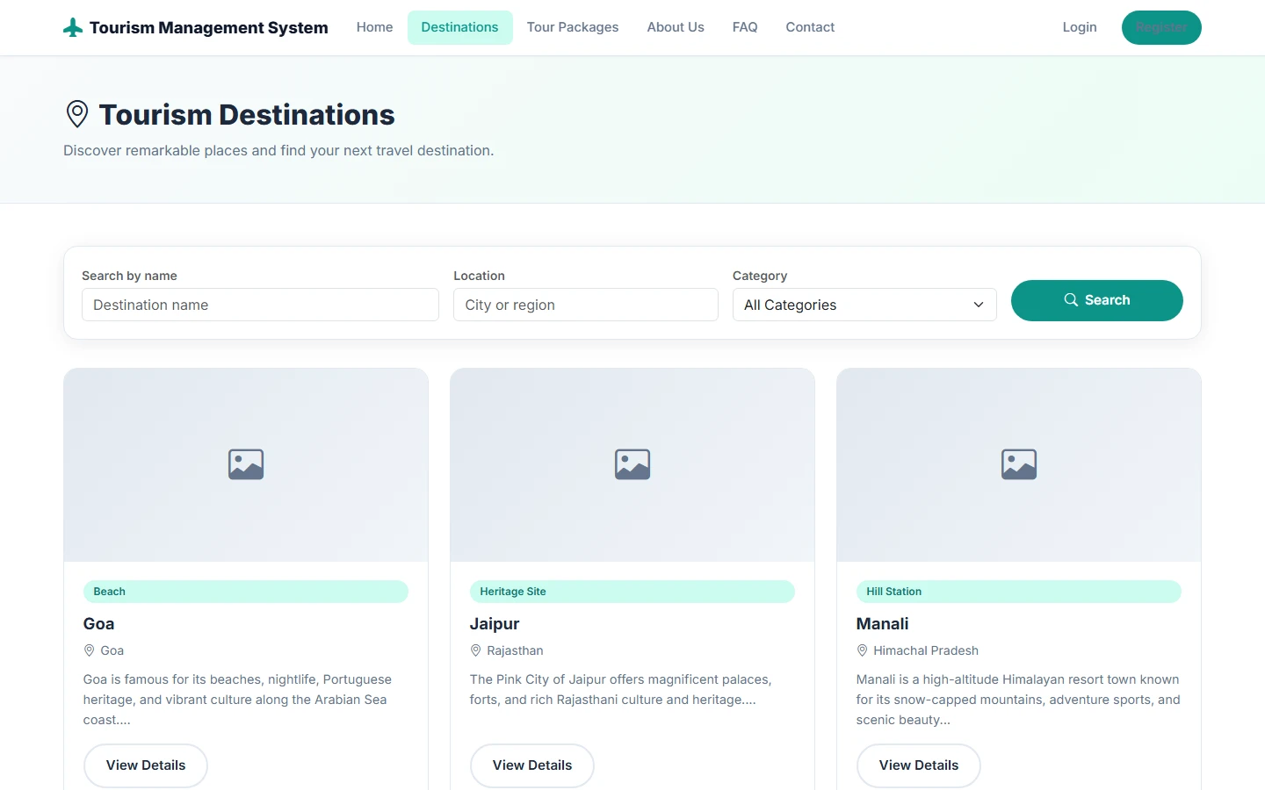The height and width of the screenshot is (790, 1265).
Task: Click the Search by name label
Action: (x=129, y=276)
